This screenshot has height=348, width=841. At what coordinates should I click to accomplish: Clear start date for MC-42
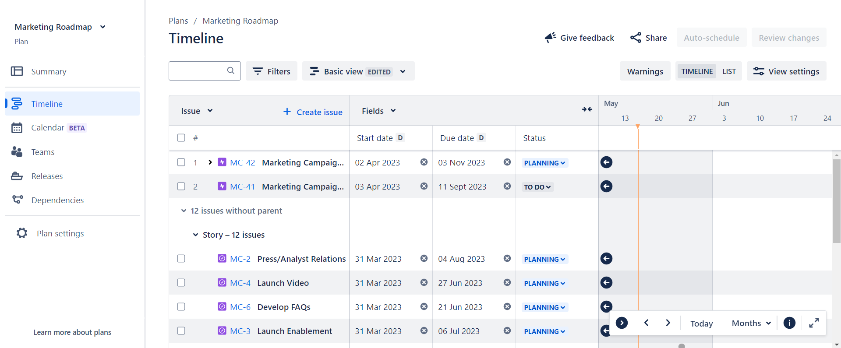coord(424,162)
